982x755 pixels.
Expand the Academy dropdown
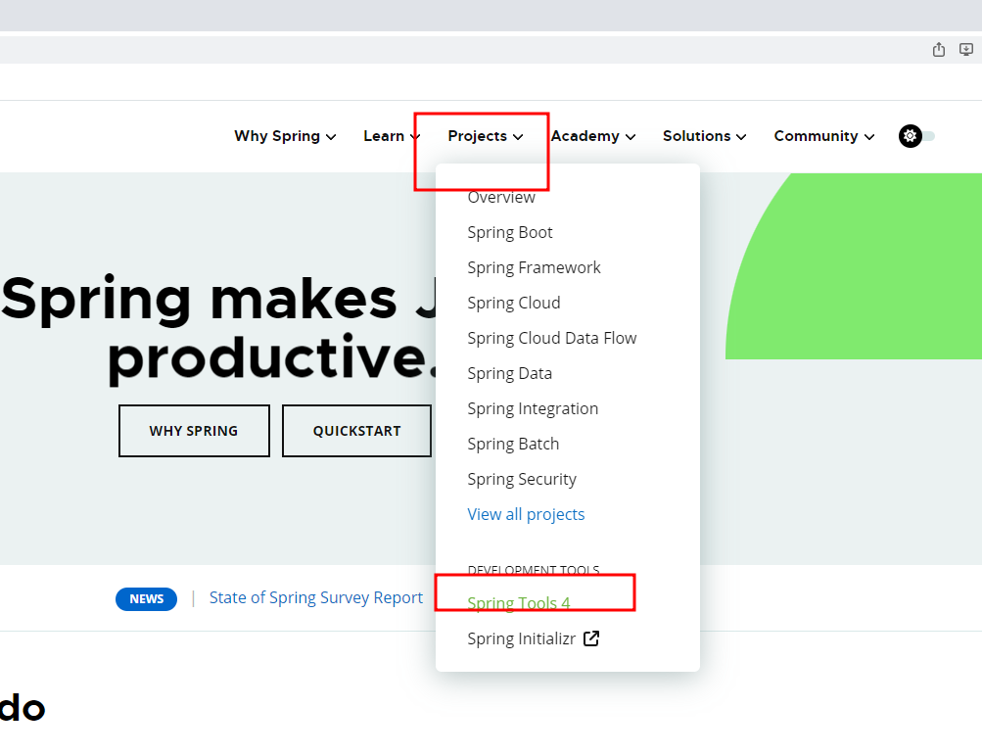[x=593, y=136]
